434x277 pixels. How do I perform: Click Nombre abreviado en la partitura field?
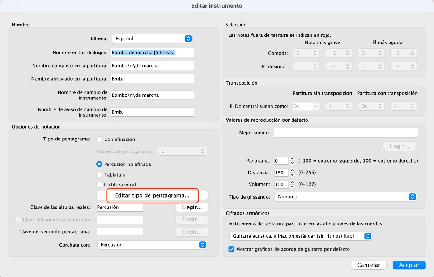[153, 79]
